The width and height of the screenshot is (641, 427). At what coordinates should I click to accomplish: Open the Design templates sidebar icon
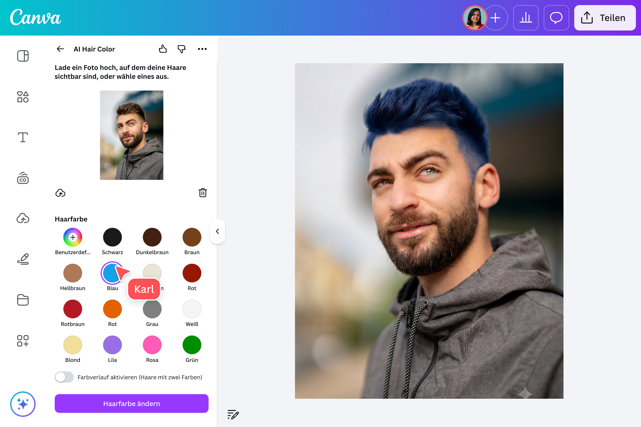[23, 56]
